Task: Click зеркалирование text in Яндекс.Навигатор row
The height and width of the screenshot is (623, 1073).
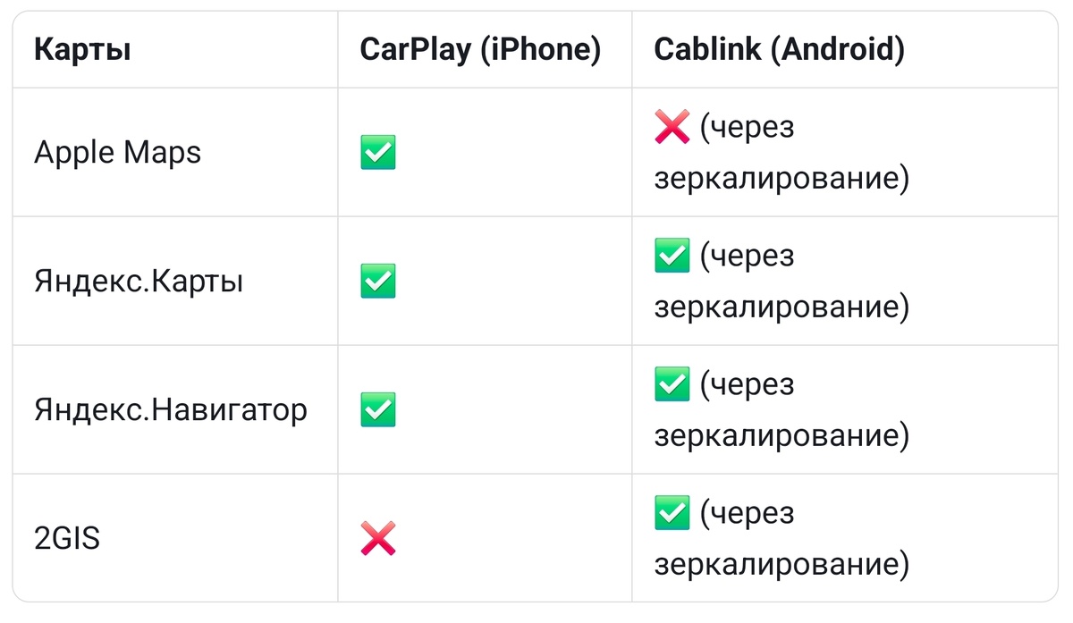Action: pyautogui.click(x=782, y=436)
